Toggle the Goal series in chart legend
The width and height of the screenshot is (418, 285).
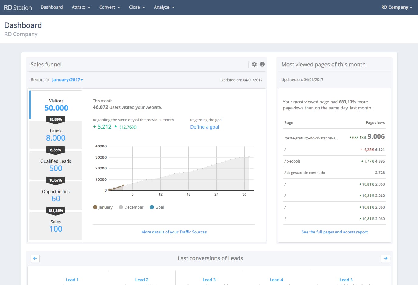point(157,207)
